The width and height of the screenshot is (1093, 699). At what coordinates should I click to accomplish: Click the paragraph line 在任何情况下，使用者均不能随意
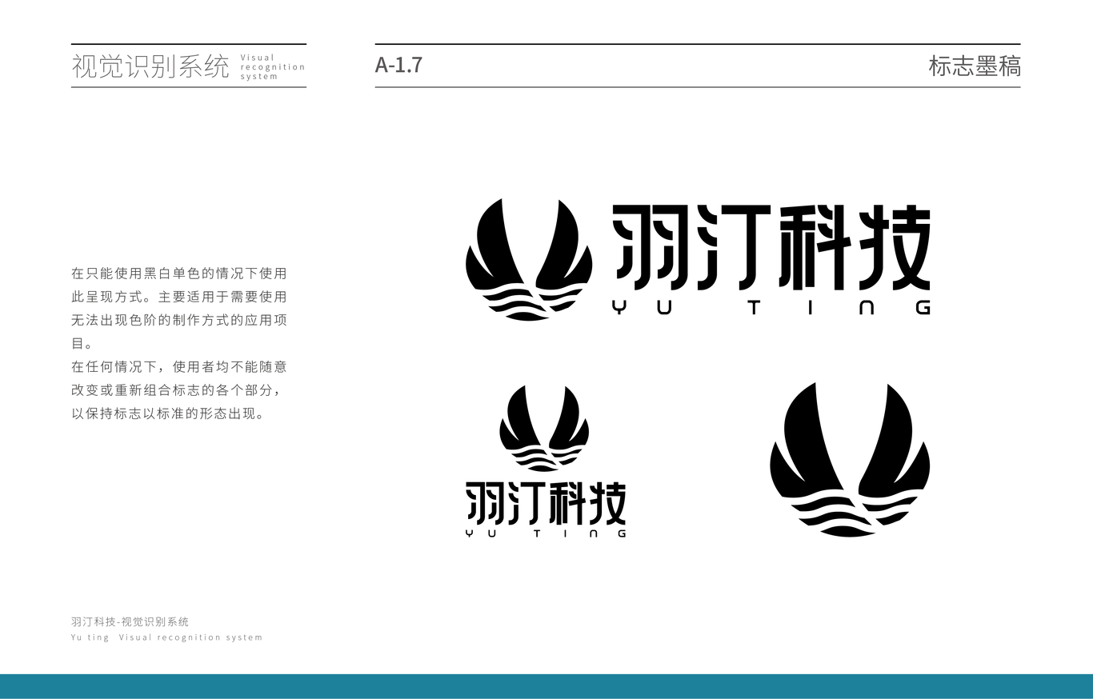pyautogui.click(x=179, y=367)
